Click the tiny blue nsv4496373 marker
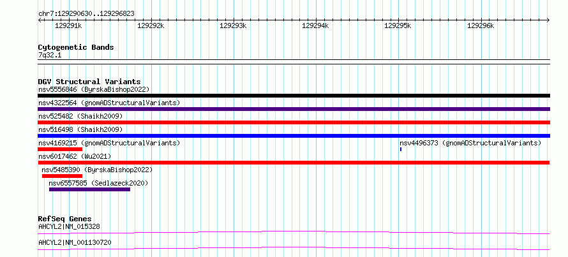Viewport: 568px width, 257px height. tap(401, 149)
